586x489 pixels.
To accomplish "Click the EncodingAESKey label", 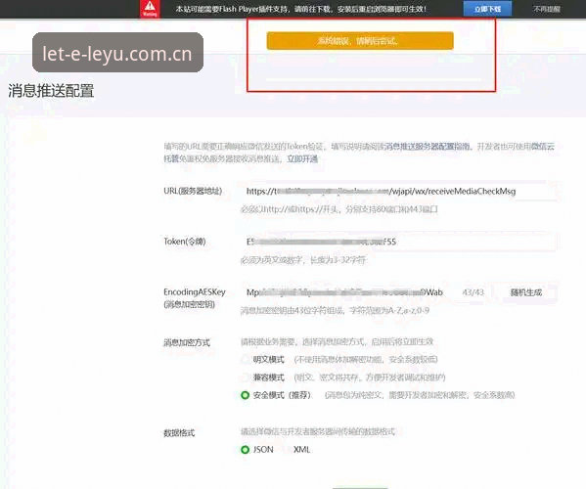I will click(x=195, y=297).
